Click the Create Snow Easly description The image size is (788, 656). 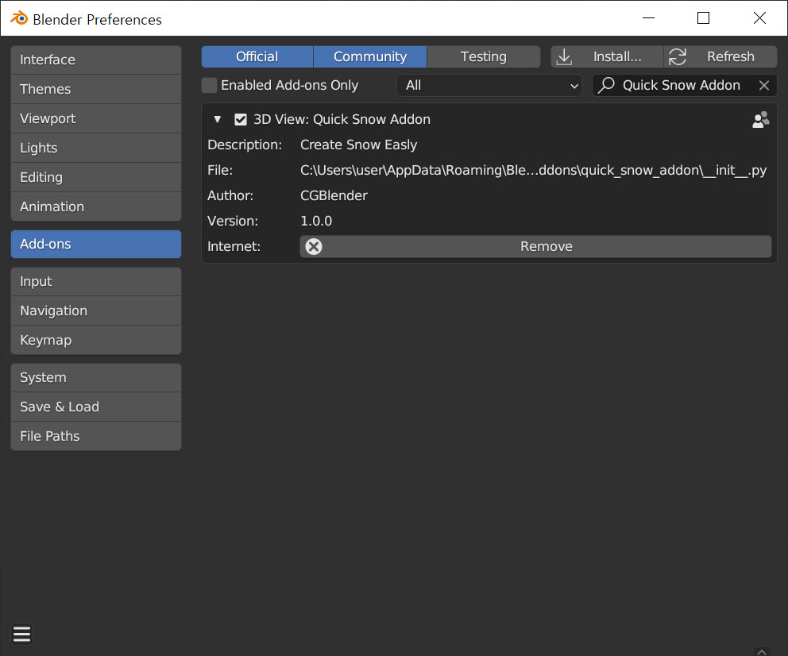358,145
